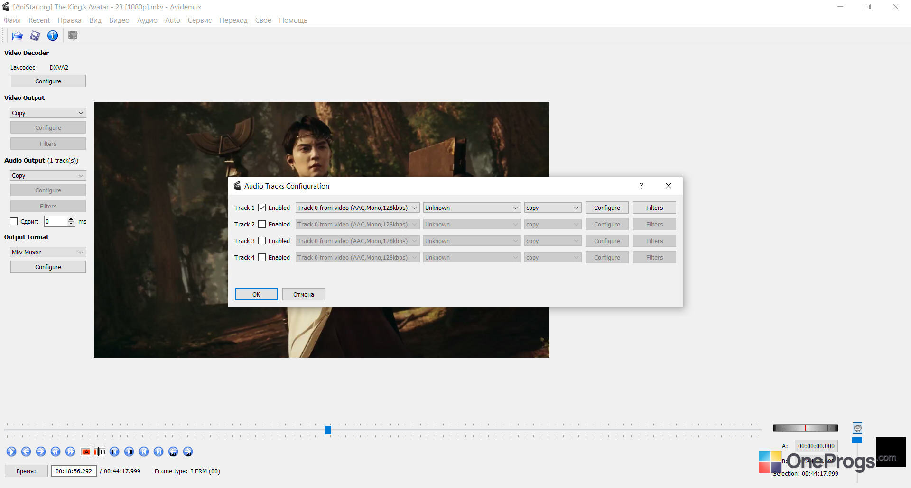Open Track 1 language dropdown showing Unknown
The image size is (911, 488).
click(472, 208)
